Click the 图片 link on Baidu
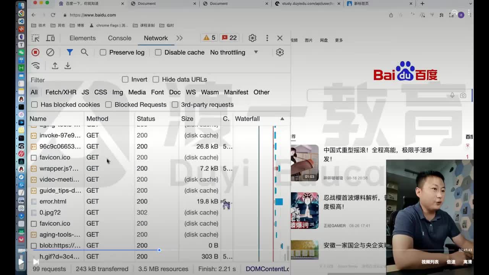The image size is (489, 275). coord(309,40)
